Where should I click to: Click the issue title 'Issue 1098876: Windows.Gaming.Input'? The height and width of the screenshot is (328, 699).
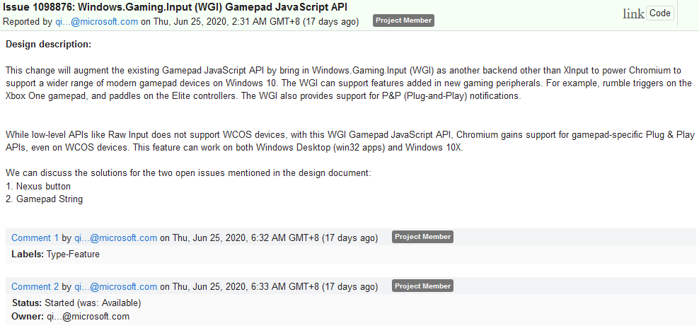pyautogui.click(x=175, y=7)
